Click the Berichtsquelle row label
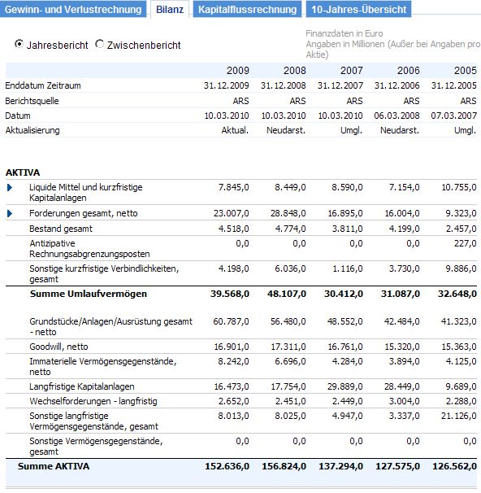This screenshot has width=481, height=493. 32,101
